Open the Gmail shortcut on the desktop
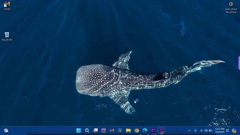The width and height of the screenshot is (240, 135). tap(7, 6)
